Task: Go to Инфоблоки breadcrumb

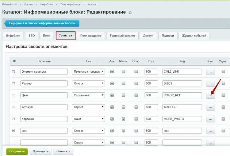Action: (47, 5)
